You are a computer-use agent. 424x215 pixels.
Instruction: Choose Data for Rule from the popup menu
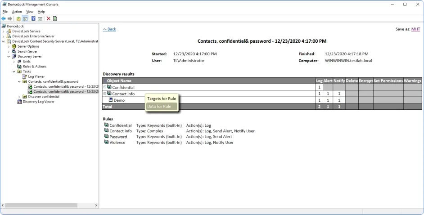pyautogui.click(x=162, y=107)
